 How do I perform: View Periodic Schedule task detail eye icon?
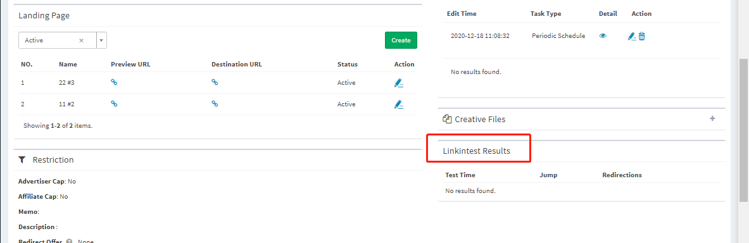(603, 36)
